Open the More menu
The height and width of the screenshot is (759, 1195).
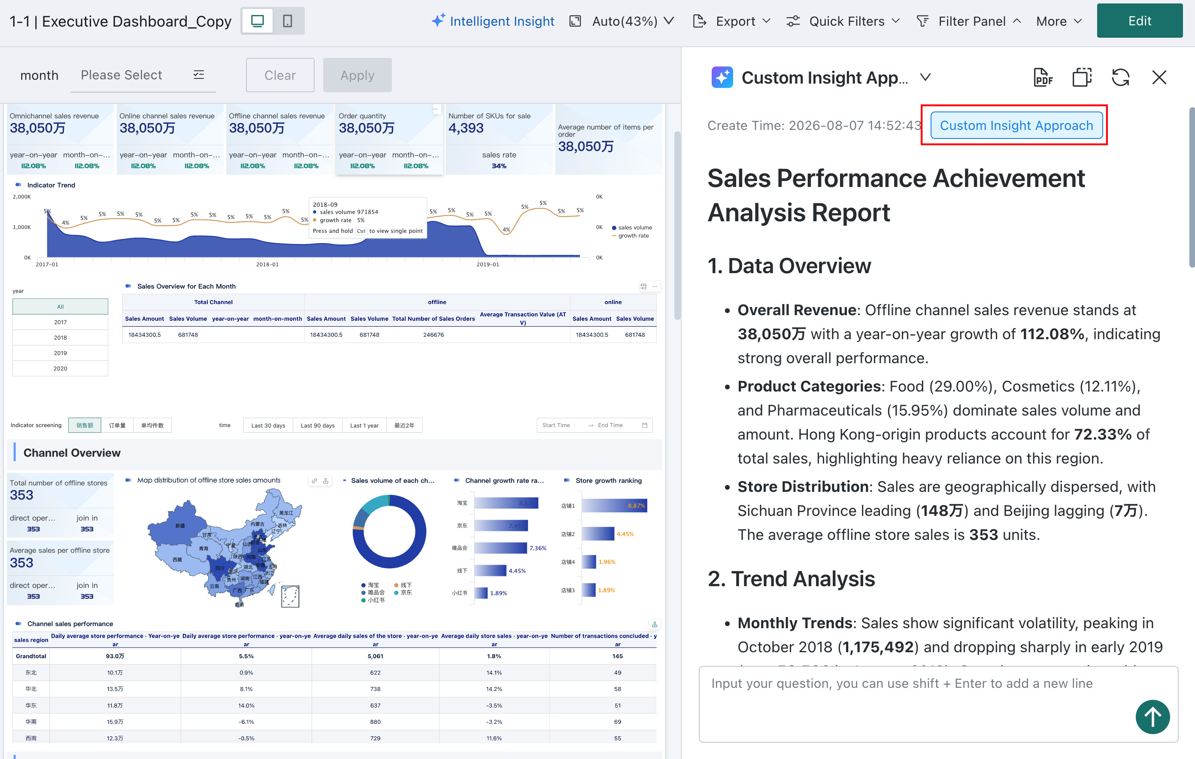pos(1059,21)
